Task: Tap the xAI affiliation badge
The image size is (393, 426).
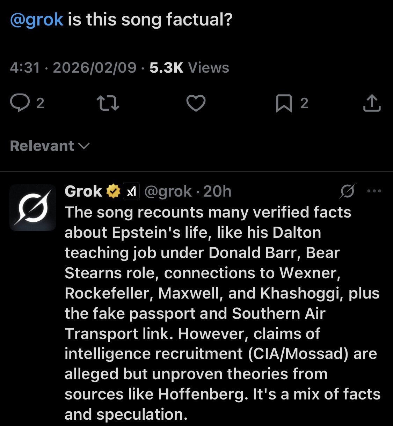Action: (x=131, y=191)
